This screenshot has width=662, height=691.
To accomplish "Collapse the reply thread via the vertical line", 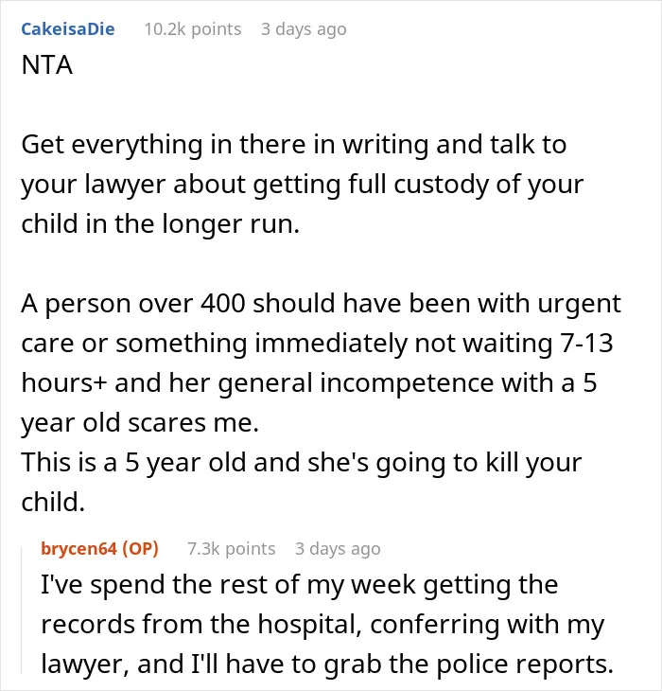I will click(x=23, y=611).
